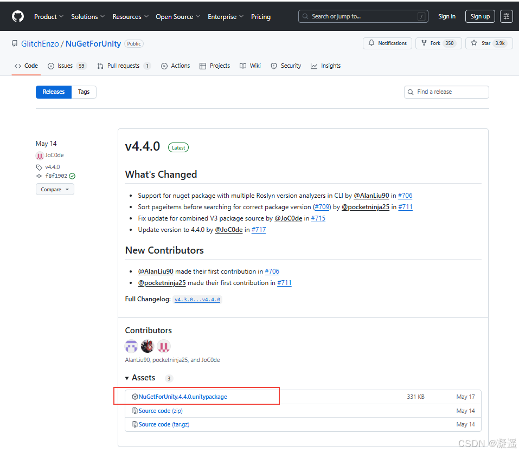Open the Insights tab
The image size is (519, 453).
pos(326,66)
